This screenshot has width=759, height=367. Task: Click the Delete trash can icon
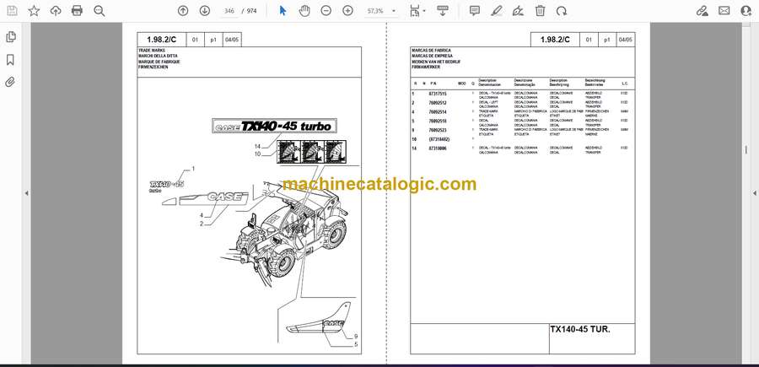[x=541, y=11]
